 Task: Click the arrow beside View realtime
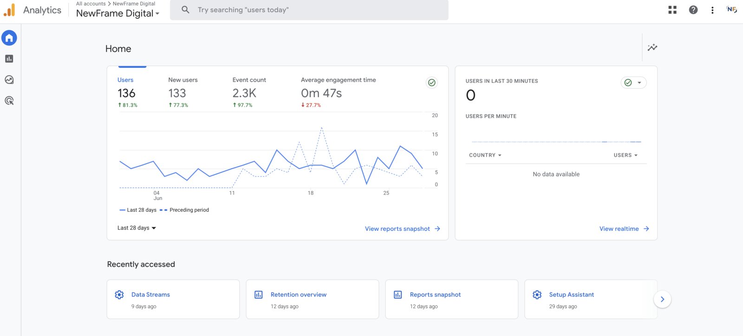click(x=646, y=229)
